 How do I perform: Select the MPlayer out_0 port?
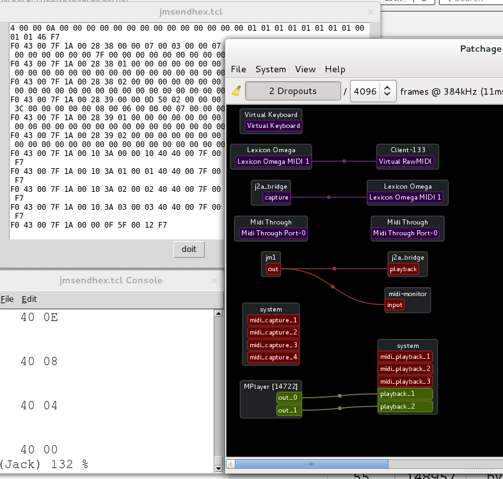click(x=289, y=398)
